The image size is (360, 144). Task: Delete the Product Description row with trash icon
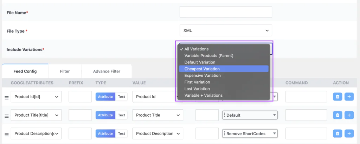(x=337, y=133)
